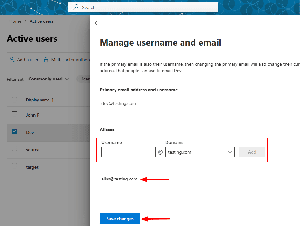
Task: Go back using the panel's left arrow
Action: [97, 23]
